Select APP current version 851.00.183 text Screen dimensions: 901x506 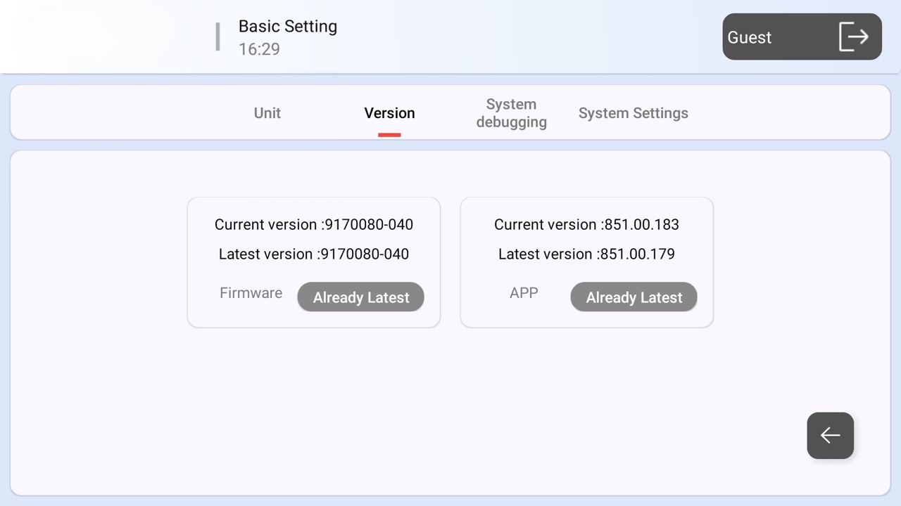(x=586, y=225)
